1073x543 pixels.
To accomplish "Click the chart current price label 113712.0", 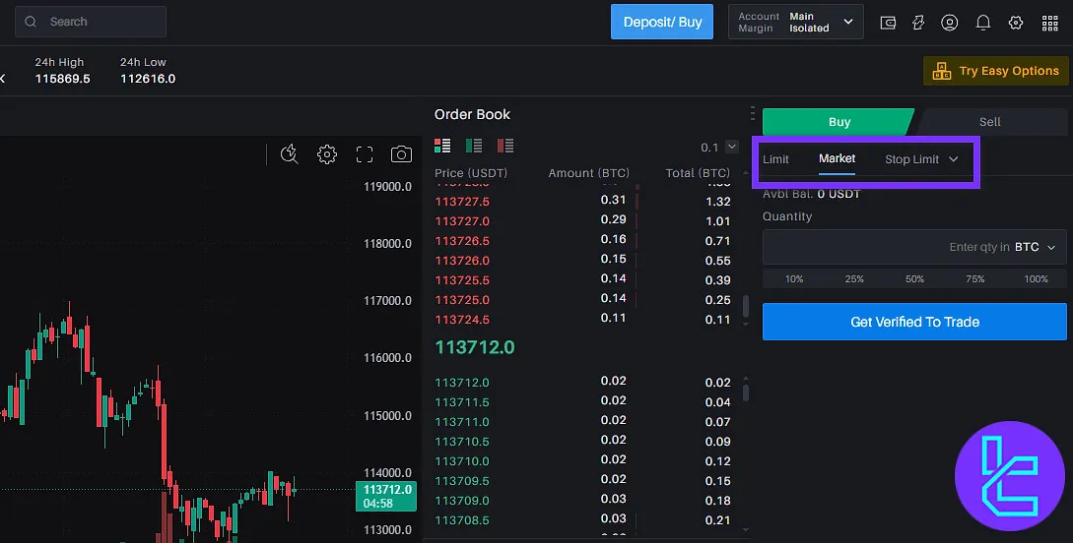I will (386, 496).
